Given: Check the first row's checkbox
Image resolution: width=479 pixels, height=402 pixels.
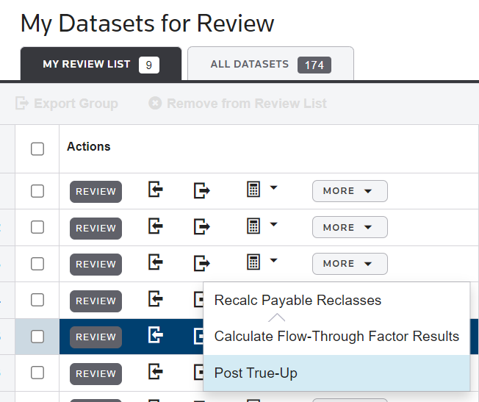Looking at the screenshot, I should coord(37,191).
